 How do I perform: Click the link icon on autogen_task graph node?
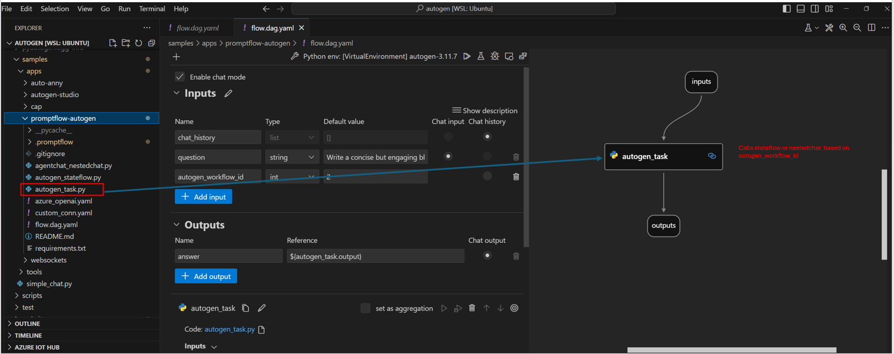point(711,156)
